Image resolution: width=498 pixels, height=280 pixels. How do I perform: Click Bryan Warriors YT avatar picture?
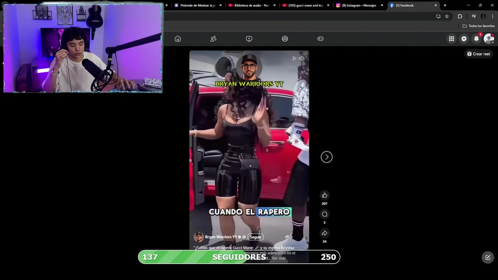pyautogui.click(x=198, y=237)
